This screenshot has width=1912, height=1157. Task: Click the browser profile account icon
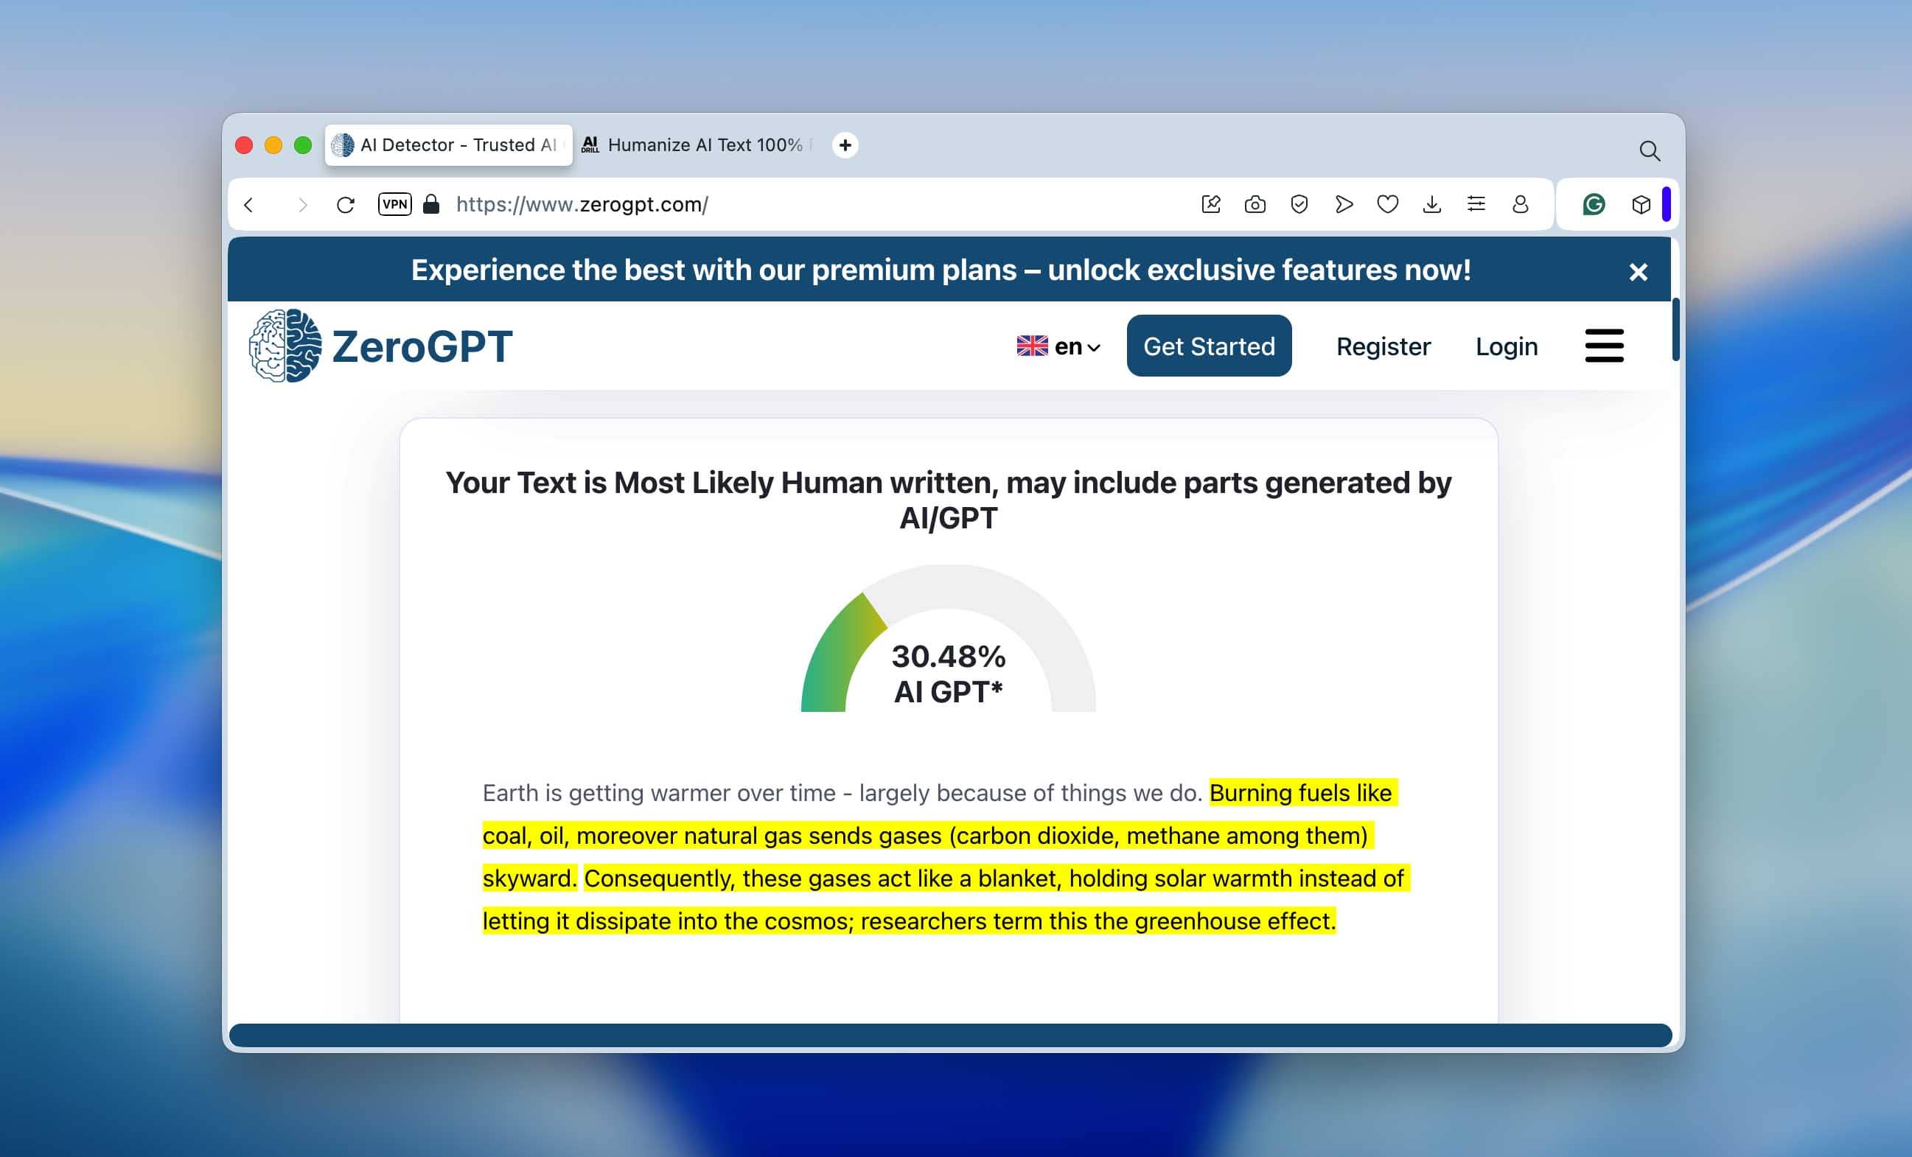(x=1520, y=204)
